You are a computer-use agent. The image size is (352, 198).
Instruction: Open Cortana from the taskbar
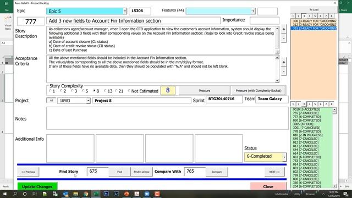pos(25,194)
